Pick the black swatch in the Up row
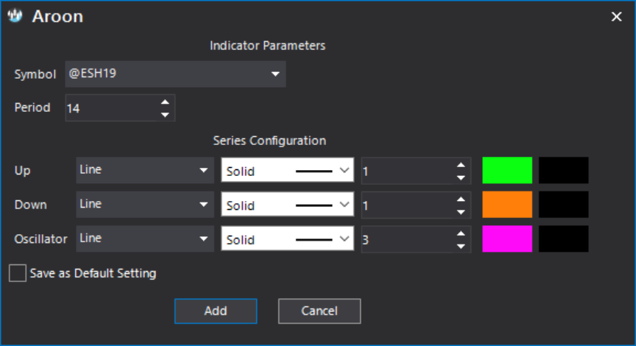The height and width of the screenshot is (346, 636). [563, 170]
